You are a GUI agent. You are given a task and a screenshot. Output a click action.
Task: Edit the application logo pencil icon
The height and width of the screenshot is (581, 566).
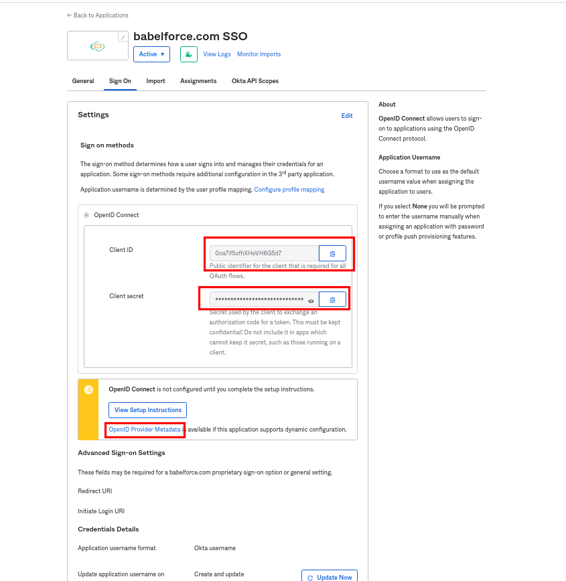pyautogui.click(x=123, y=37)
